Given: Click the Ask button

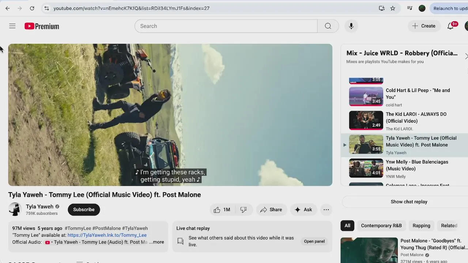Looking at the screenshot, I should 303,210.
